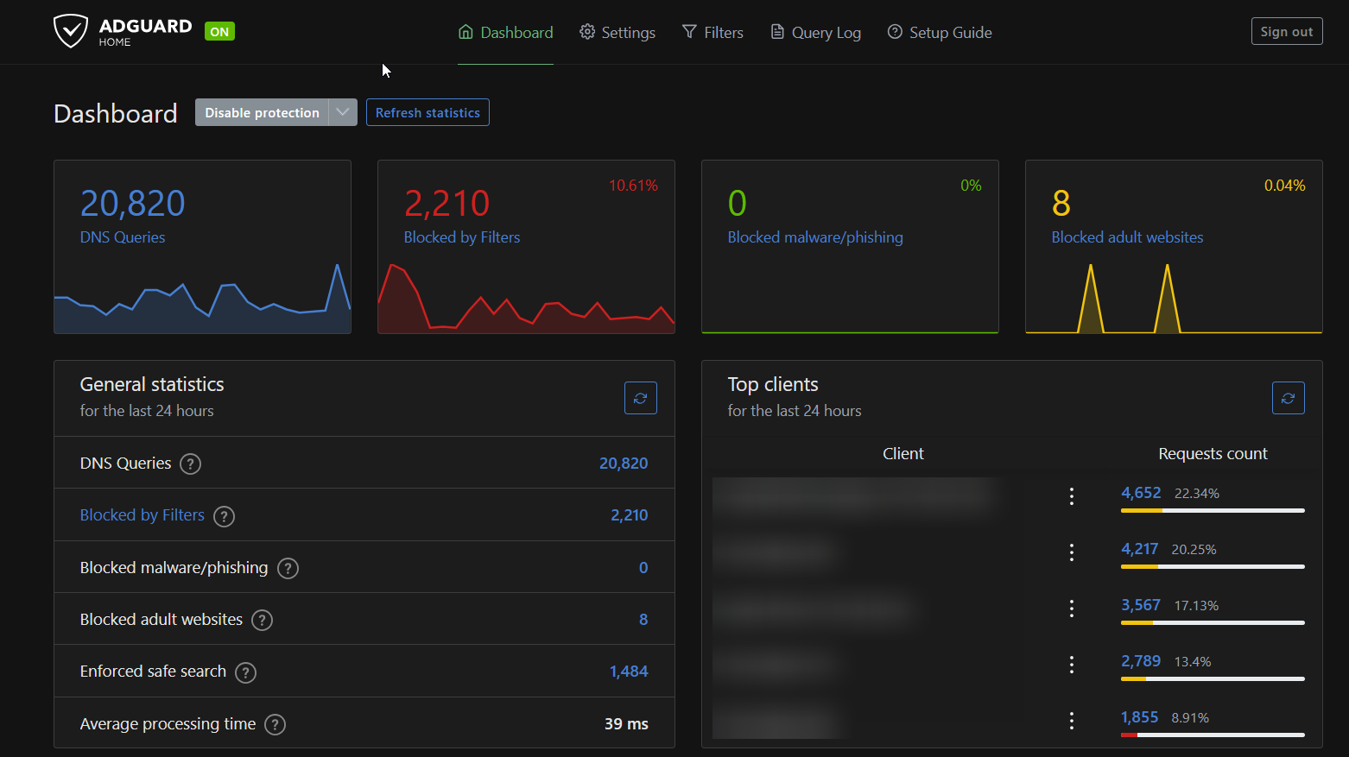This screenshot has width=1349, height=757.
Task: Click help icon next to DNS Queries
Action: [191, 464]
